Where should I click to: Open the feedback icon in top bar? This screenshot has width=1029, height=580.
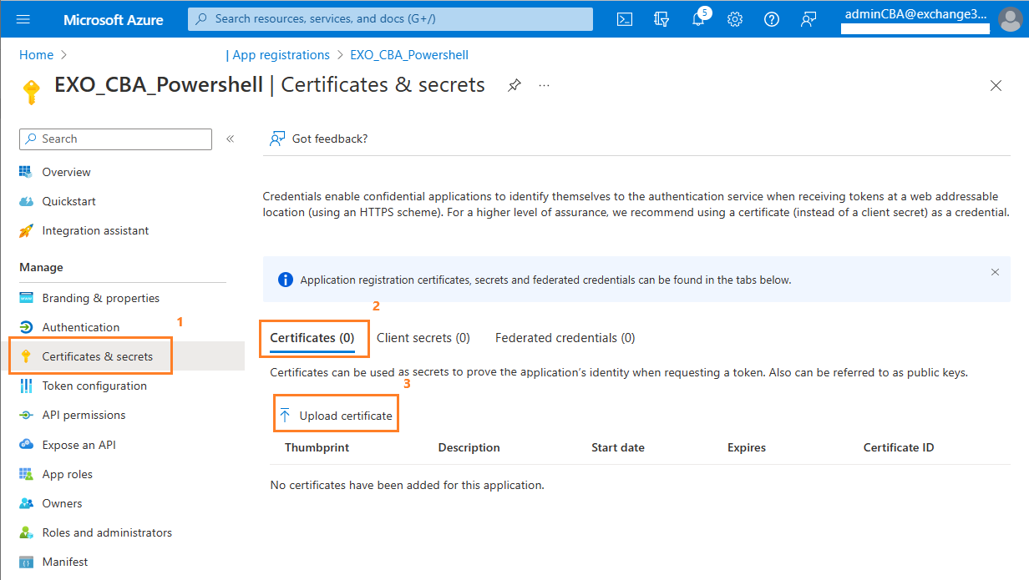pyautogui.click(x=808, y=19)
